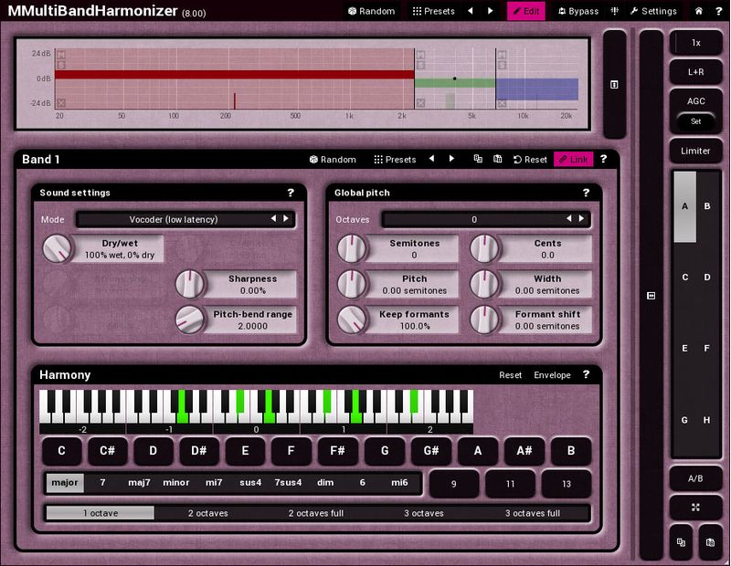Open the L+R channel mode selector
The image size is (731, 566).
695,72
